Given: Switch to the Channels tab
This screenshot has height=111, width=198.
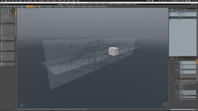Looking at the screenshot, I should [177, 58].
